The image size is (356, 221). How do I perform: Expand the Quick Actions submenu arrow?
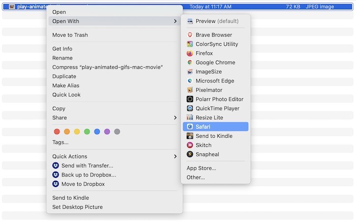tap(175, 156)
